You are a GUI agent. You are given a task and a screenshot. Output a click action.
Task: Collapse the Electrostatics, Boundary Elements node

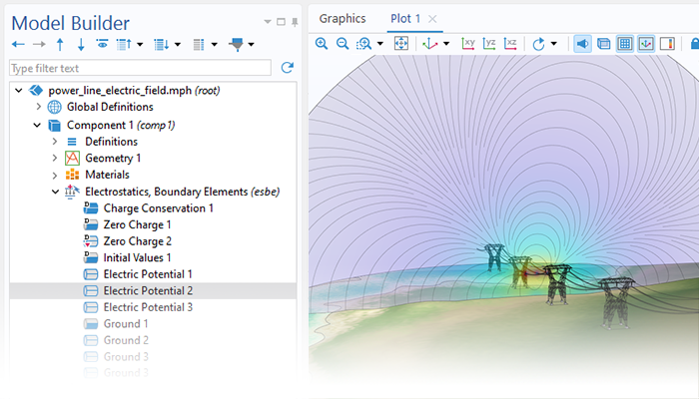56,192
